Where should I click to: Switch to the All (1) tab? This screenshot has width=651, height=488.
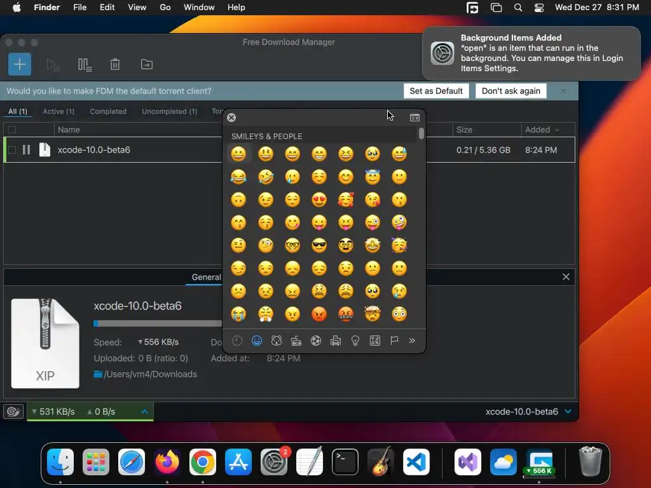pyautogui.click(x=18, y=111)
